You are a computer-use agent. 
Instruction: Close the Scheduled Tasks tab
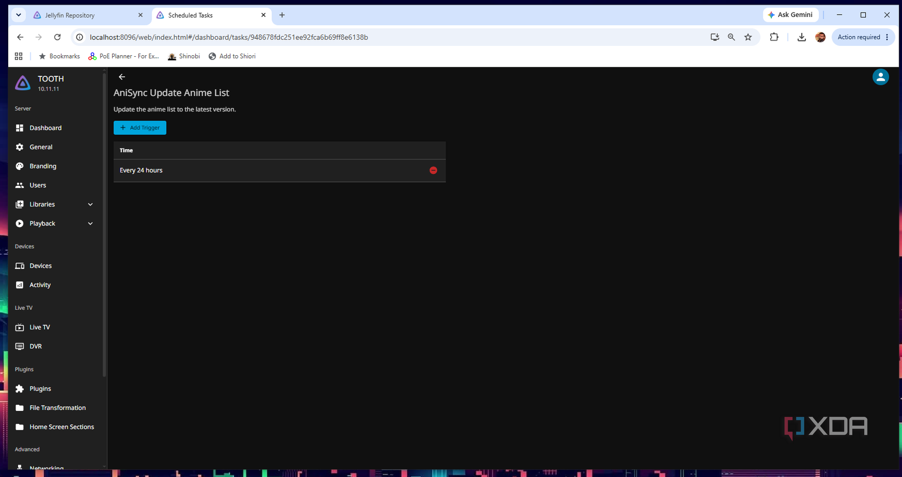pyautogui.click(x=263, y=15)
